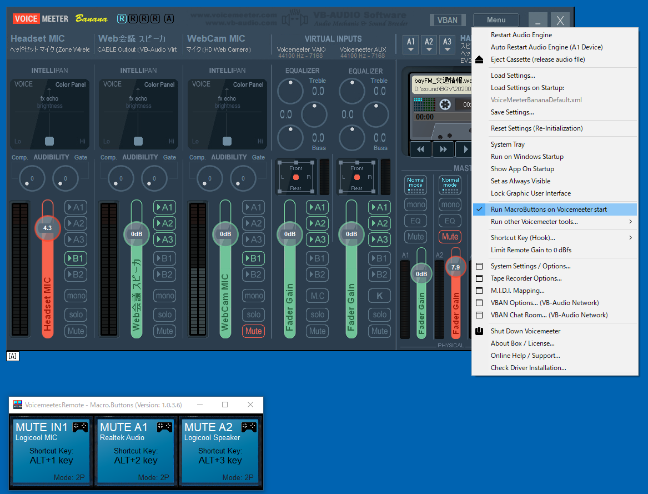The image size is (648, 494).
Task: Click the System Settings window icon
Action: click(479, 266)
